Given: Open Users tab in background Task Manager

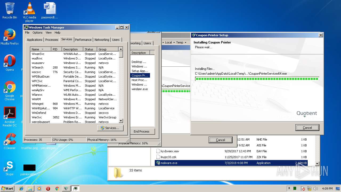Looking at the screenshot, I should [147, 43].
